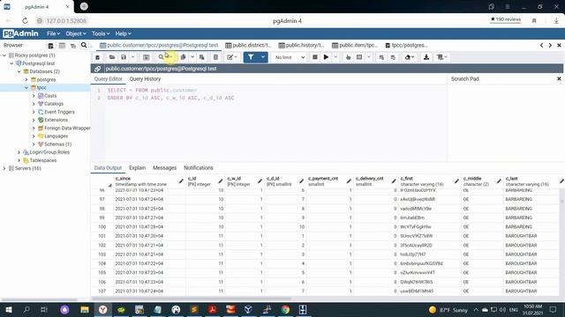Click the Browser panel search objects icon
565x317 pixels.
pos(84,45)
